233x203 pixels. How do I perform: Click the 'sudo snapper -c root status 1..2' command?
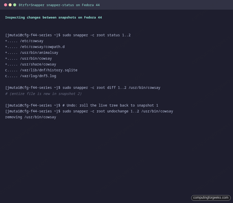(x=96, y=35)
